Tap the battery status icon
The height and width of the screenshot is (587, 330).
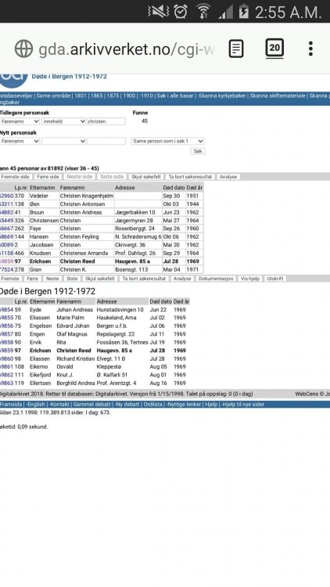pyautogui.click(x=243, y=12)
